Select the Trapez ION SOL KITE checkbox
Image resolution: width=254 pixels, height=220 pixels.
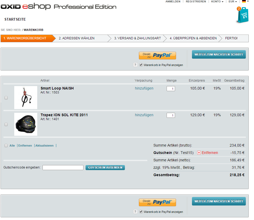click(x=6, y=124)
